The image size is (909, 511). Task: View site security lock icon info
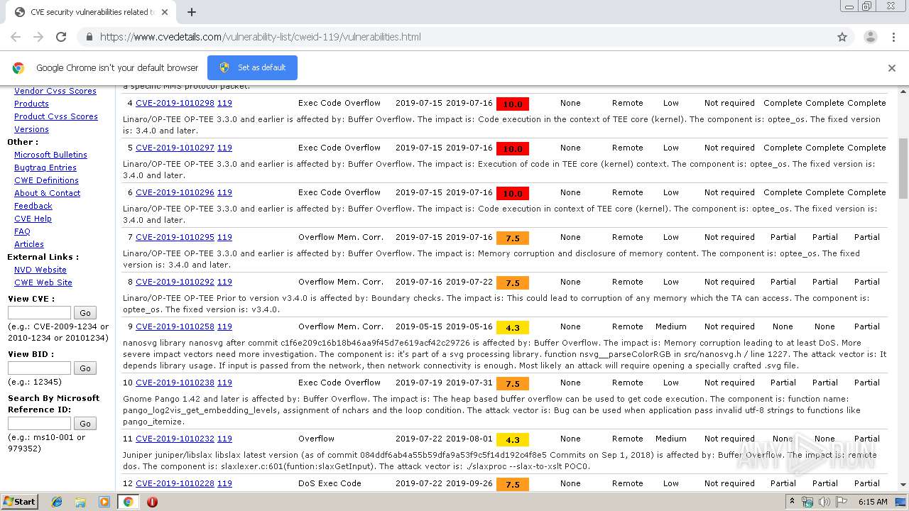[88, 37]
